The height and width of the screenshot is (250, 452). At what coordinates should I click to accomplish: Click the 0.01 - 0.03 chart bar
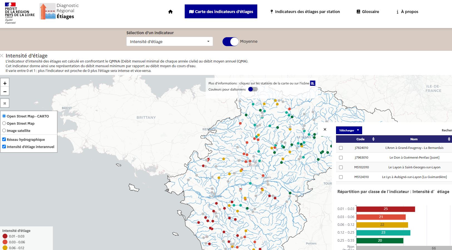[x=386, y=209]
